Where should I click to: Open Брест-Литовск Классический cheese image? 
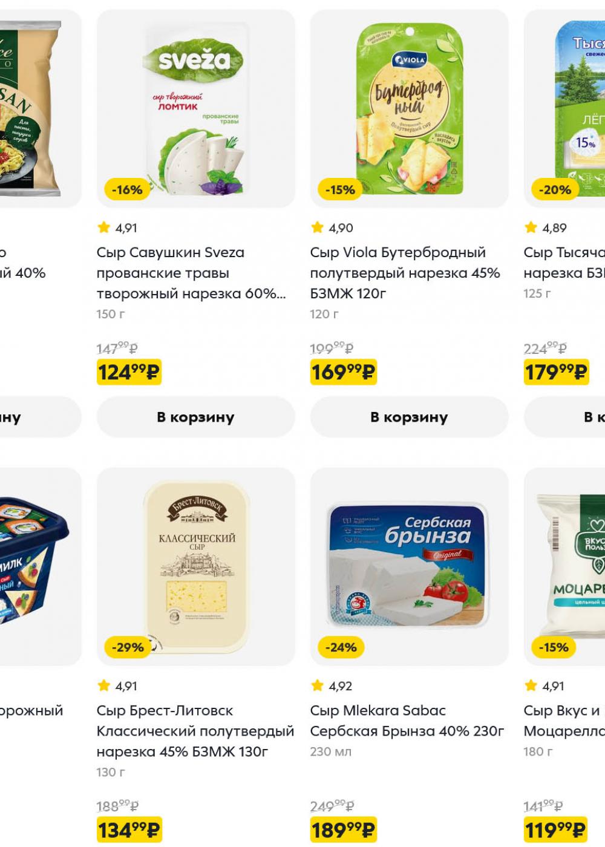click(195, 566)
